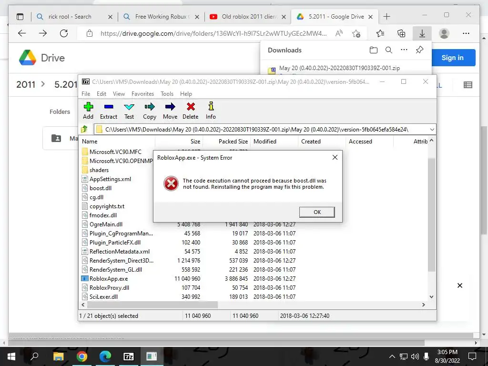
Task: Open the downloaded May 20 zip file entry
Action: [339, 68]
